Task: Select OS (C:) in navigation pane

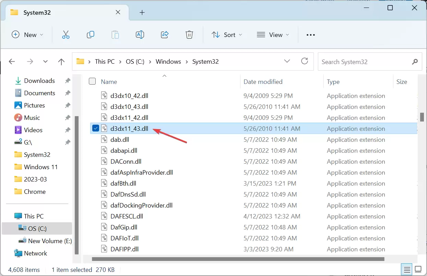Action: (x=37, y=228)
